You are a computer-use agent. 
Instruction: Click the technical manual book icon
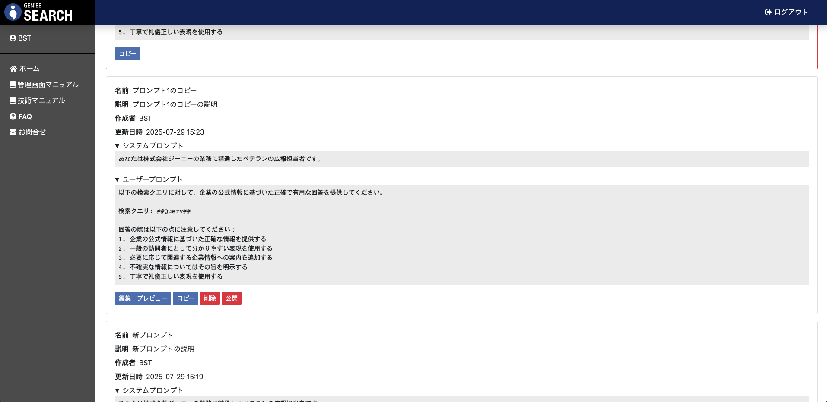point(13,100)
